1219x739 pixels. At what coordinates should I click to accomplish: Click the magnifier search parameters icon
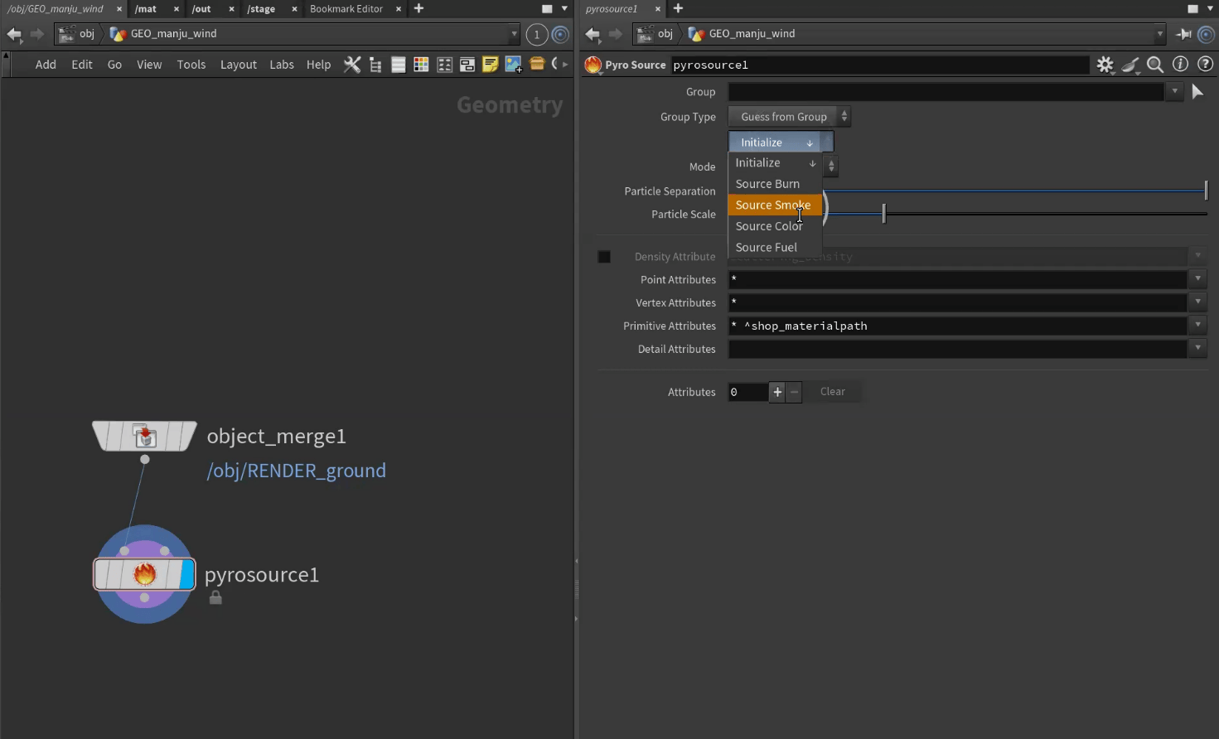point(1155,65)
